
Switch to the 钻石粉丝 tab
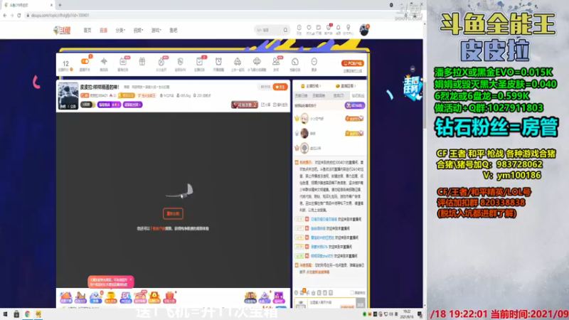point(358,96)
